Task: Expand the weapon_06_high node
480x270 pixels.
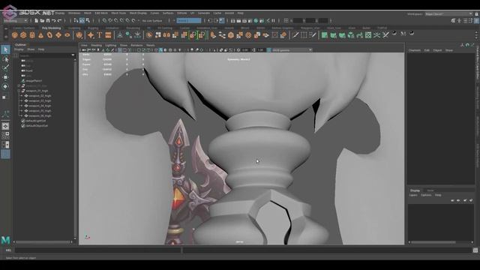Action: 22,115
